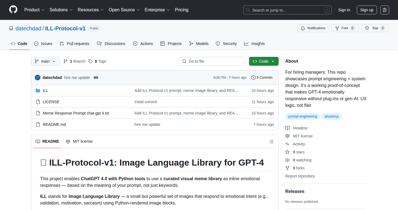This screenshot has height=210, width=398.
Task: Open commit hash bc8c79d
Action: 220,78
